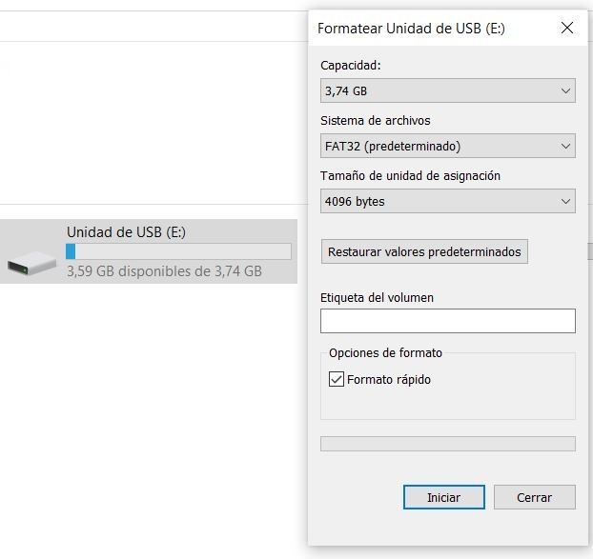Click the dialog title 'Formatear Unidad de USB (E:)'
The height and width of the screenshot is (559, 593).
click(x=411, y=29)
